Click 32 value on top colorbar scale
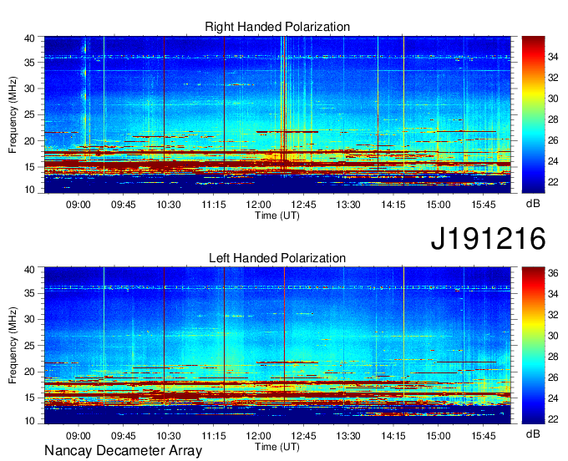Viewport: 568px width, 461px height. [x=553, y=78]
